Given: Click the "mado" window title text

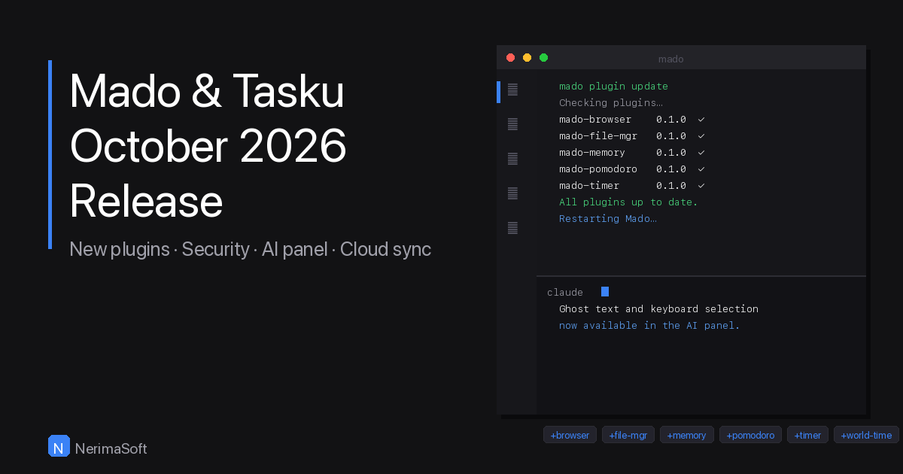Looking at the screenshot, I should click(671, 59).
